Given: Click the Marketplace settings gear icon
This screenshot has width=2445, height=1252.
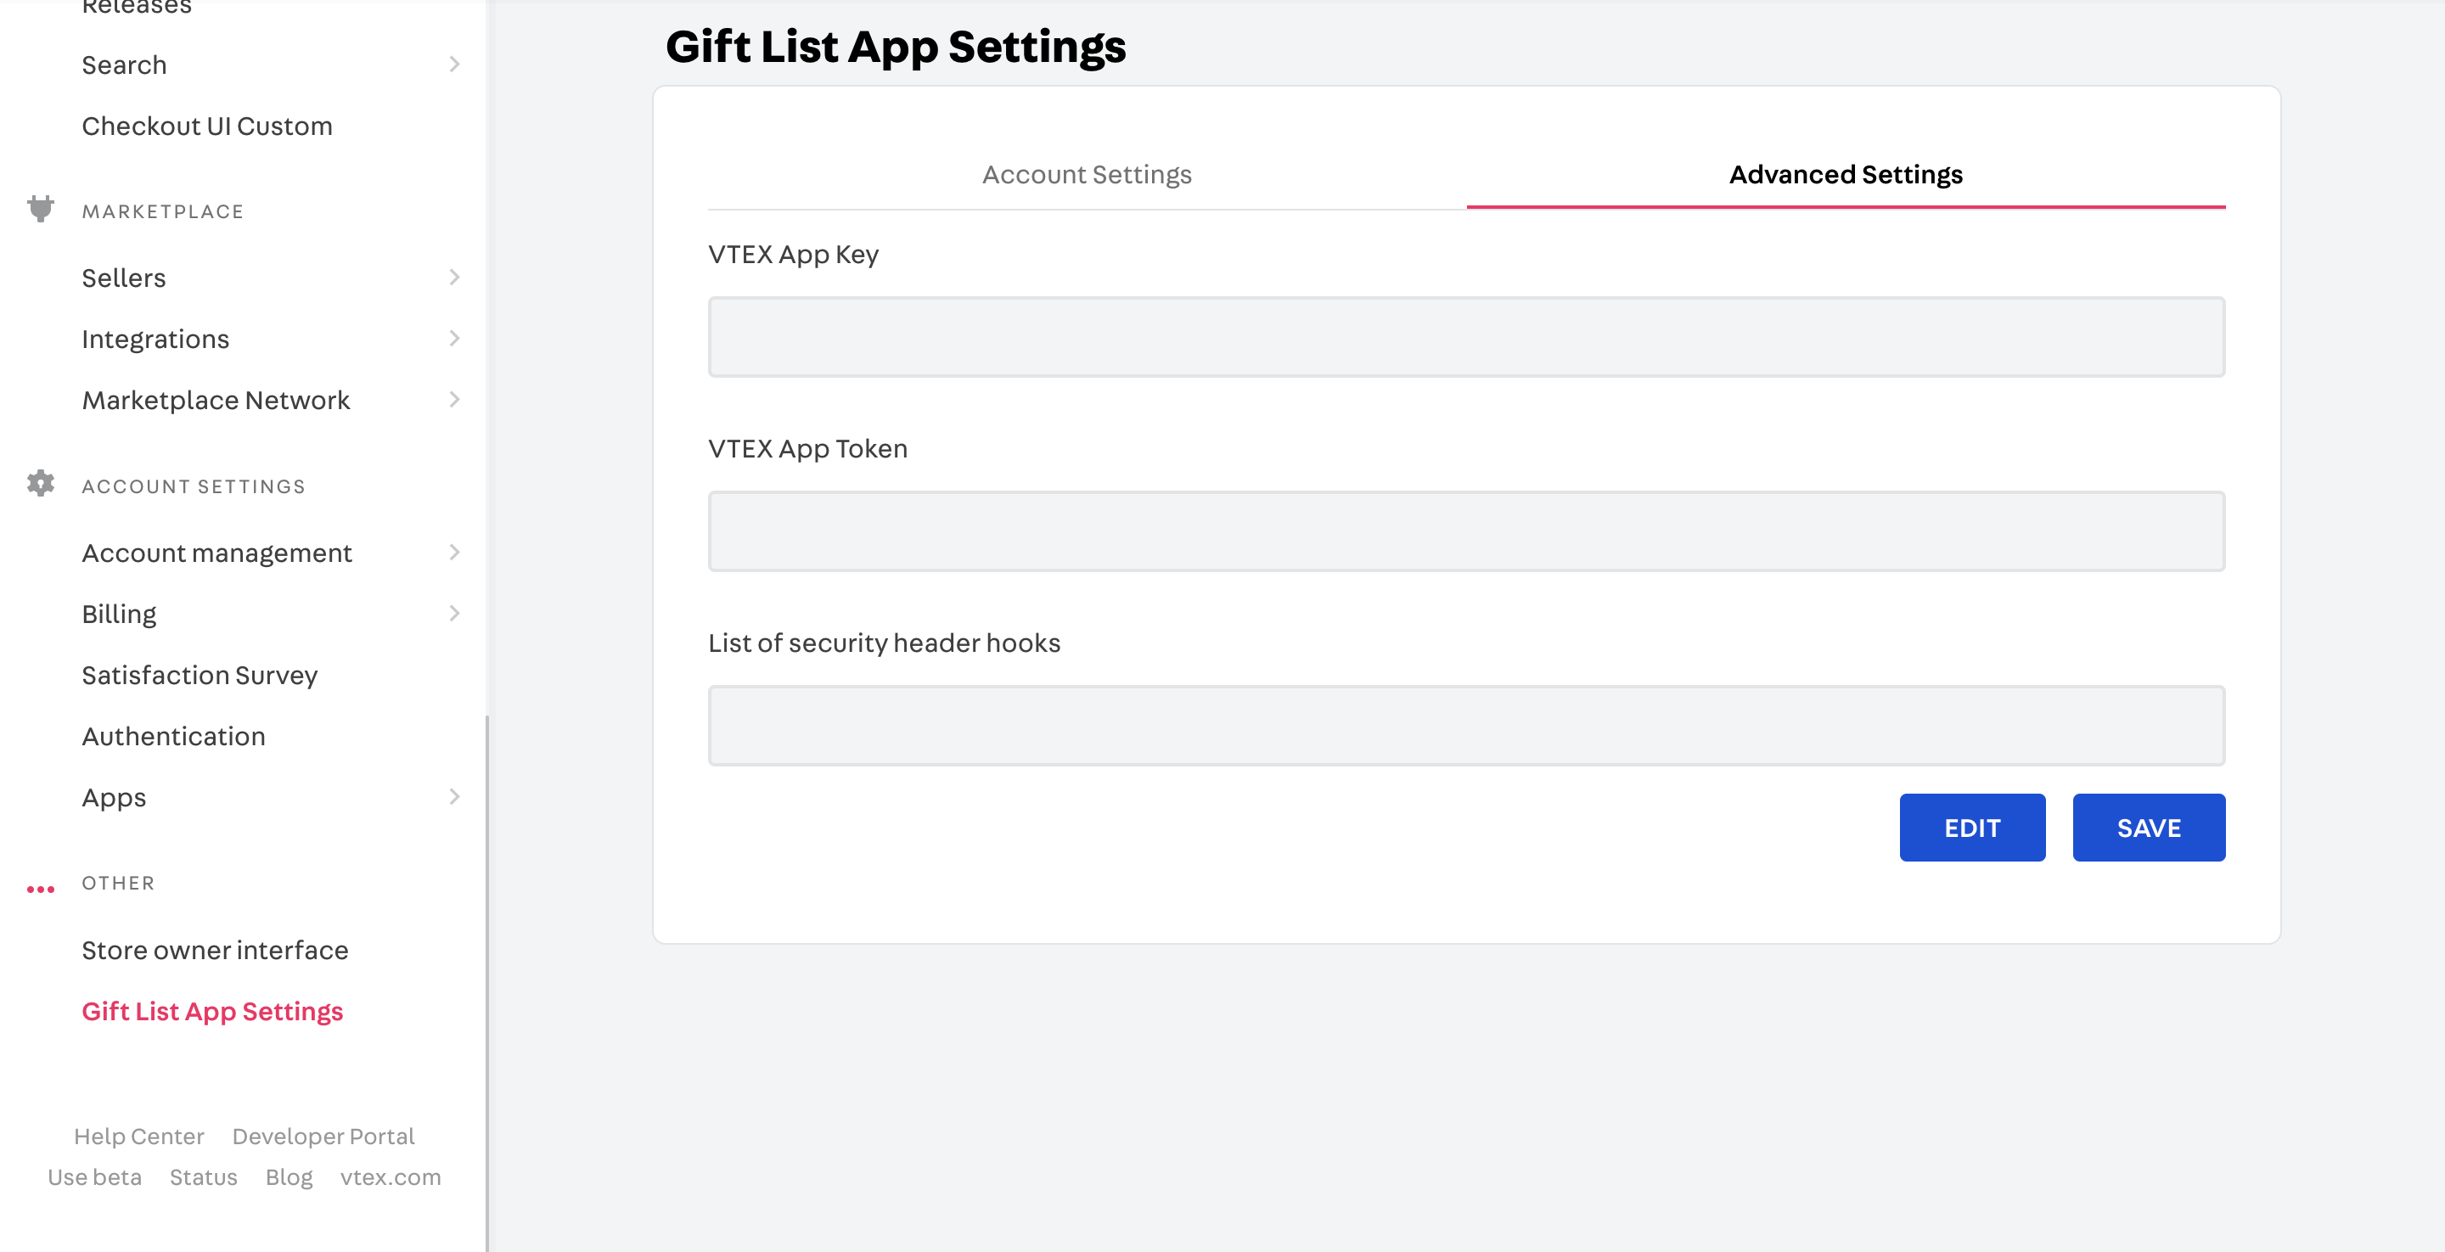Looking at the screenshot, I should [38, 486].
